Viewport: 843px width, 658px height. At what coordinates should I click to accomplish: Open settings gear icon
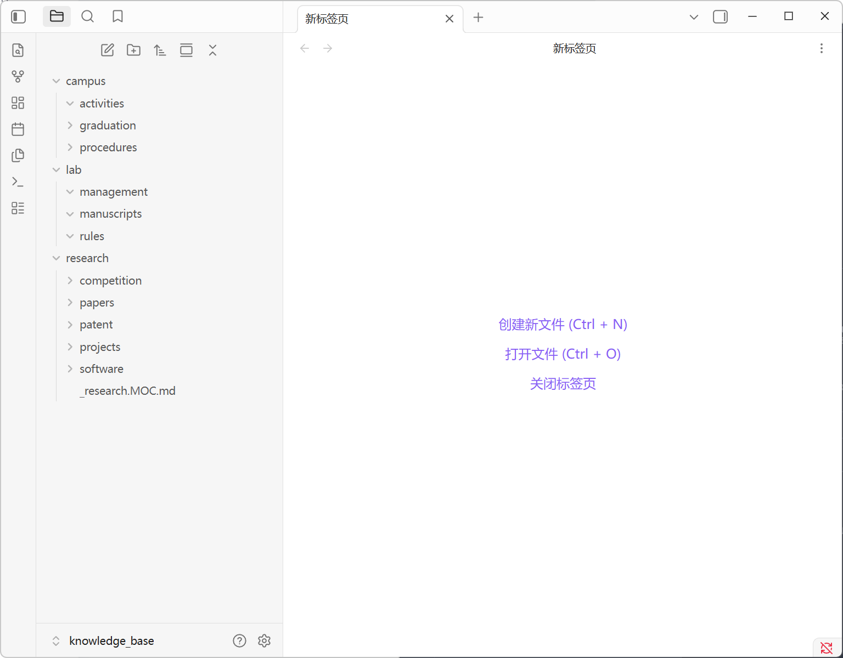(x=265, y=640)
